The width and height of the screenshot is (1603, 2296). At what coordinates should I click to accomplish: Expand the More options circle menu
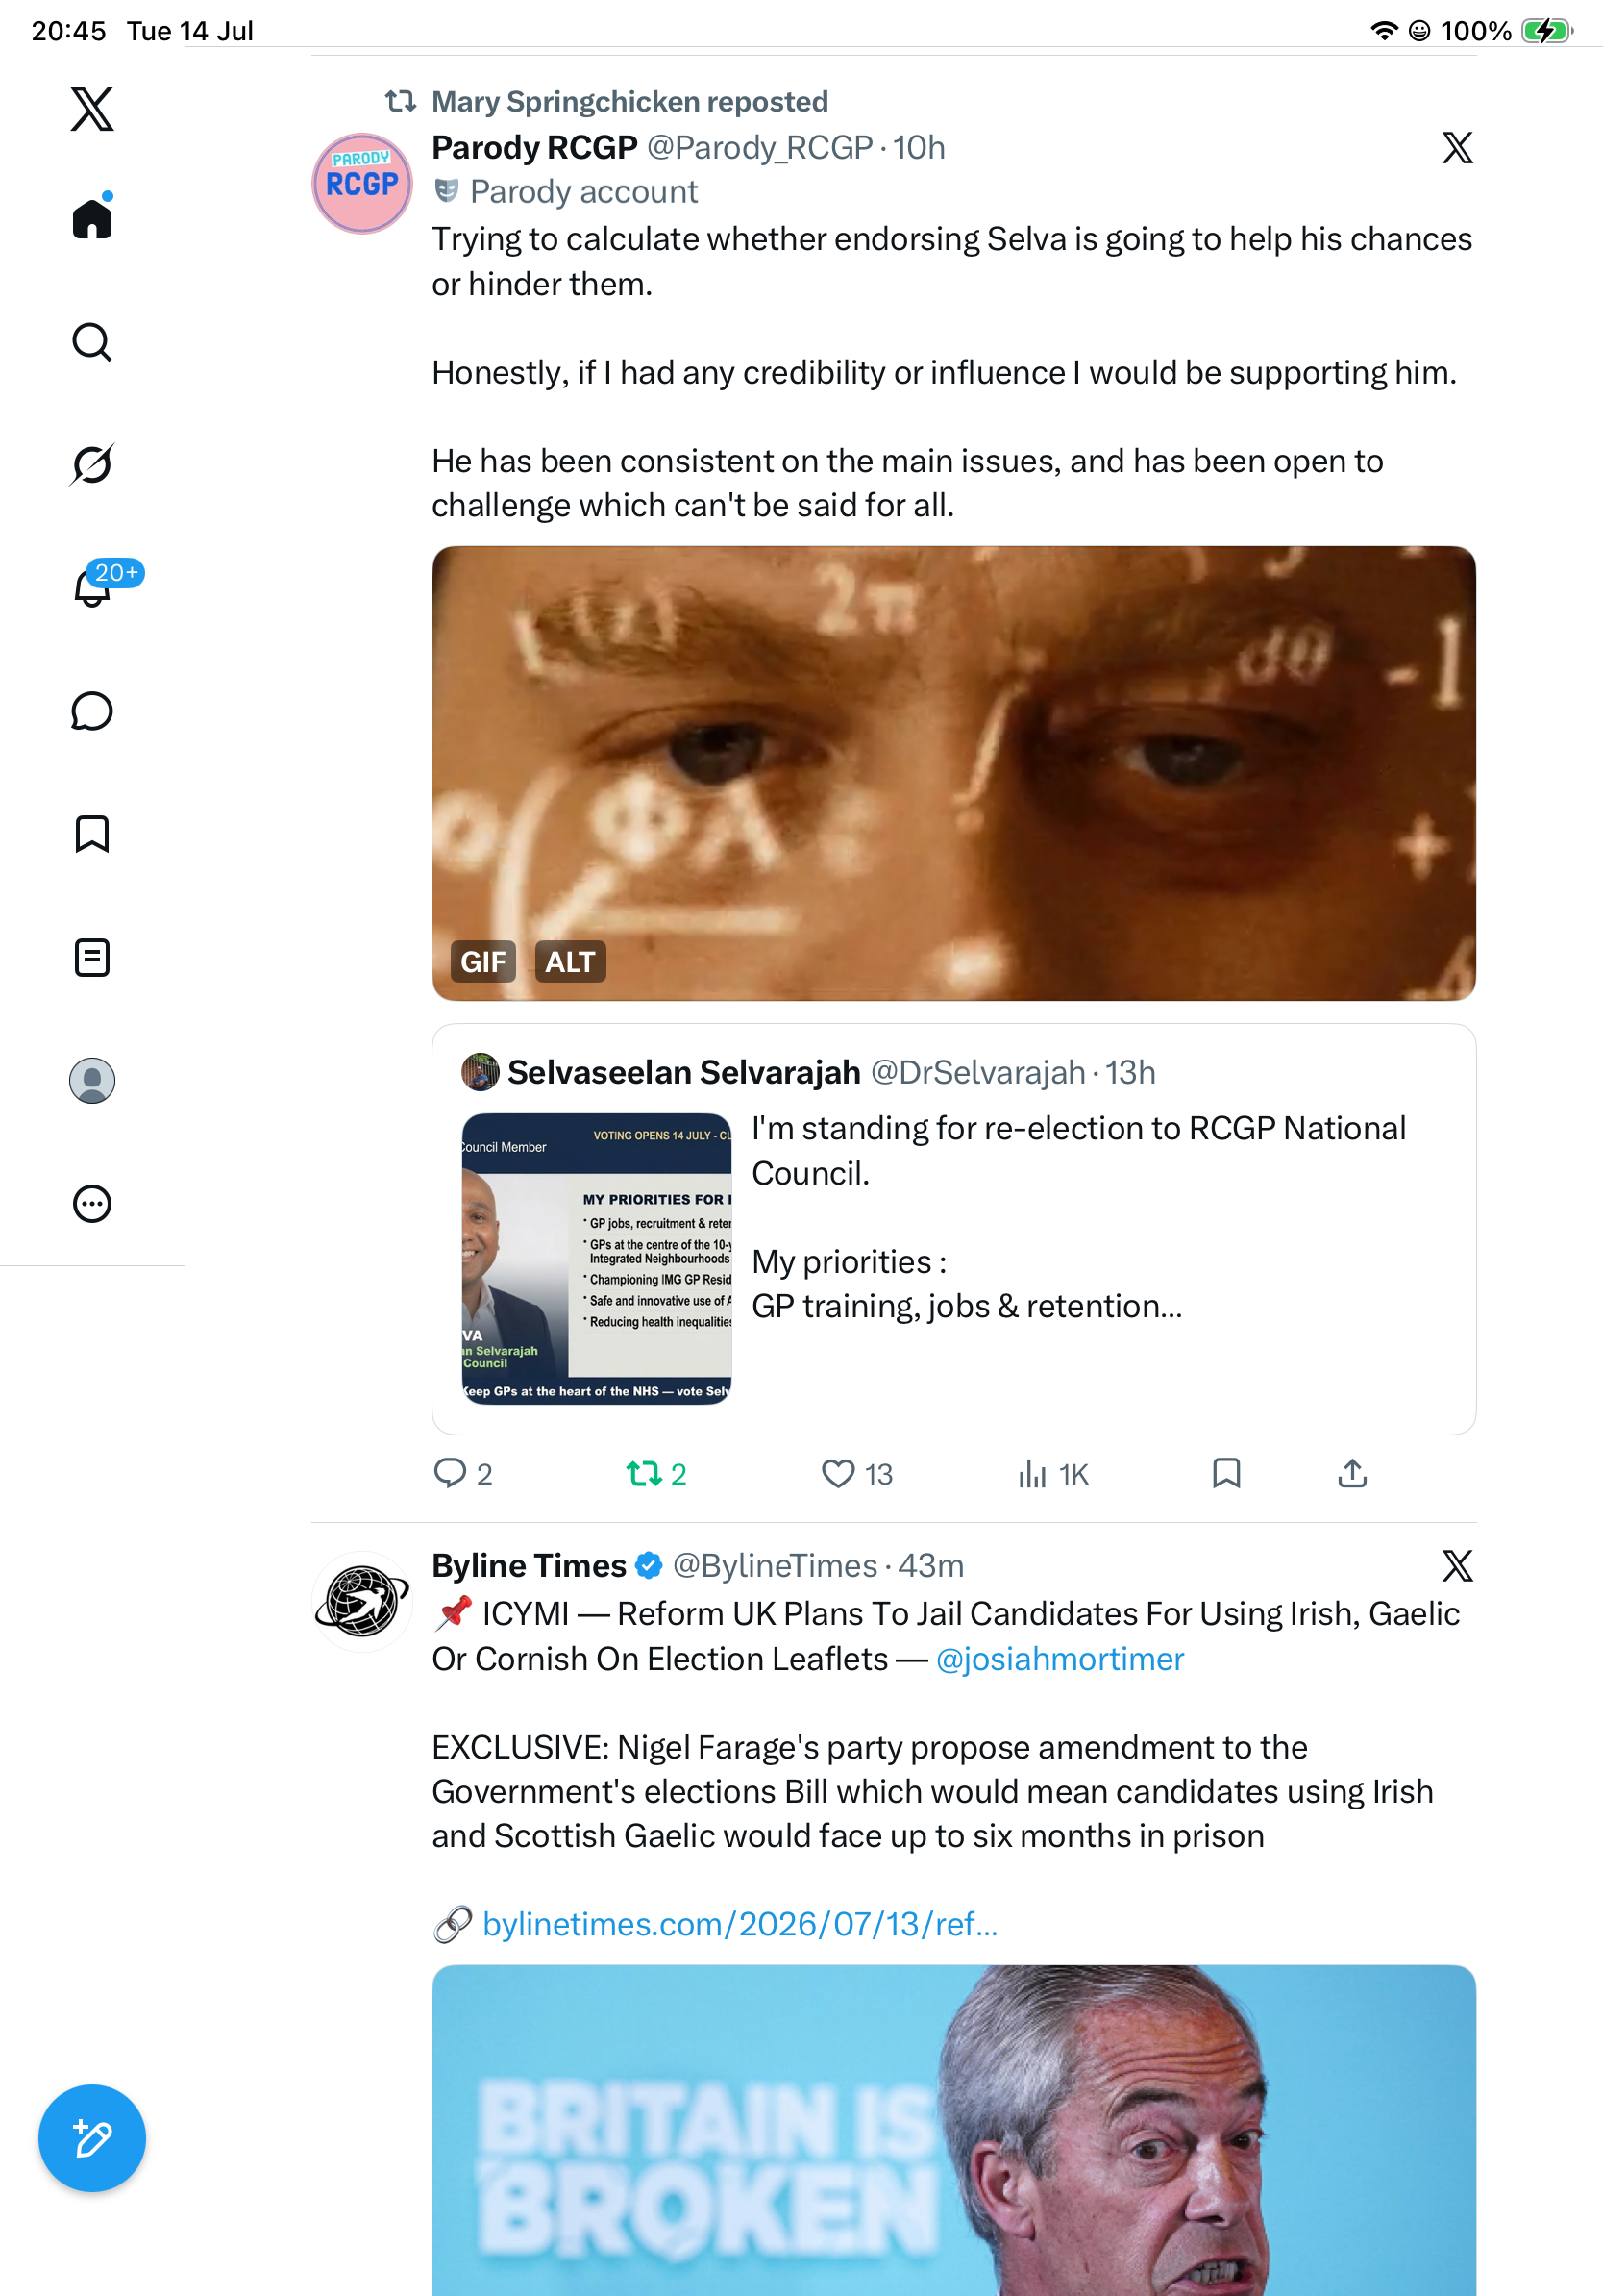point(92,1203)
